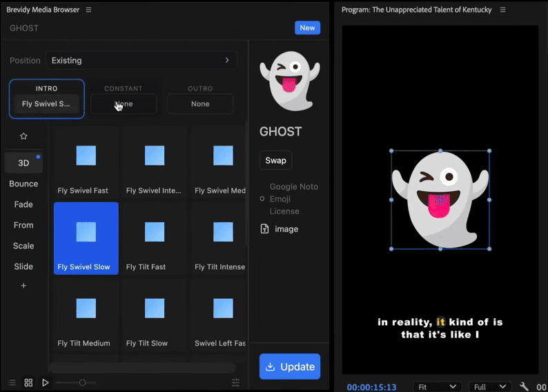This screenshot has height=392, width=548.
Task: Choose the Fly Swivel Intense preset
Action: pos(155,164)
